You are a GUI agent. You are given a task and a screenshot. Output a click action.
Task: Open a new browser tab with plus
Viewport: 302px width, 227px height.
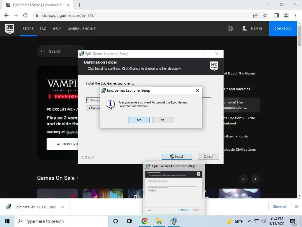point(80,5)
